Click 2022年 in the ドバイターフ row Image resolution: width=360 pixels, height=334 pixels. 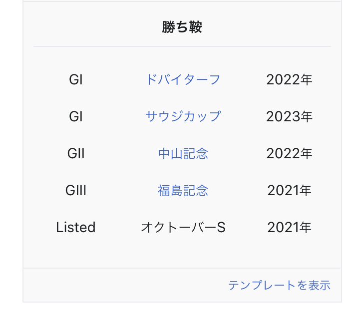[x=289, y=80]
